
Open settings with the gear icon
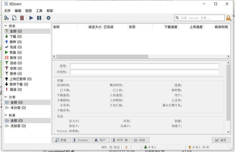click(x=49, y=18)
